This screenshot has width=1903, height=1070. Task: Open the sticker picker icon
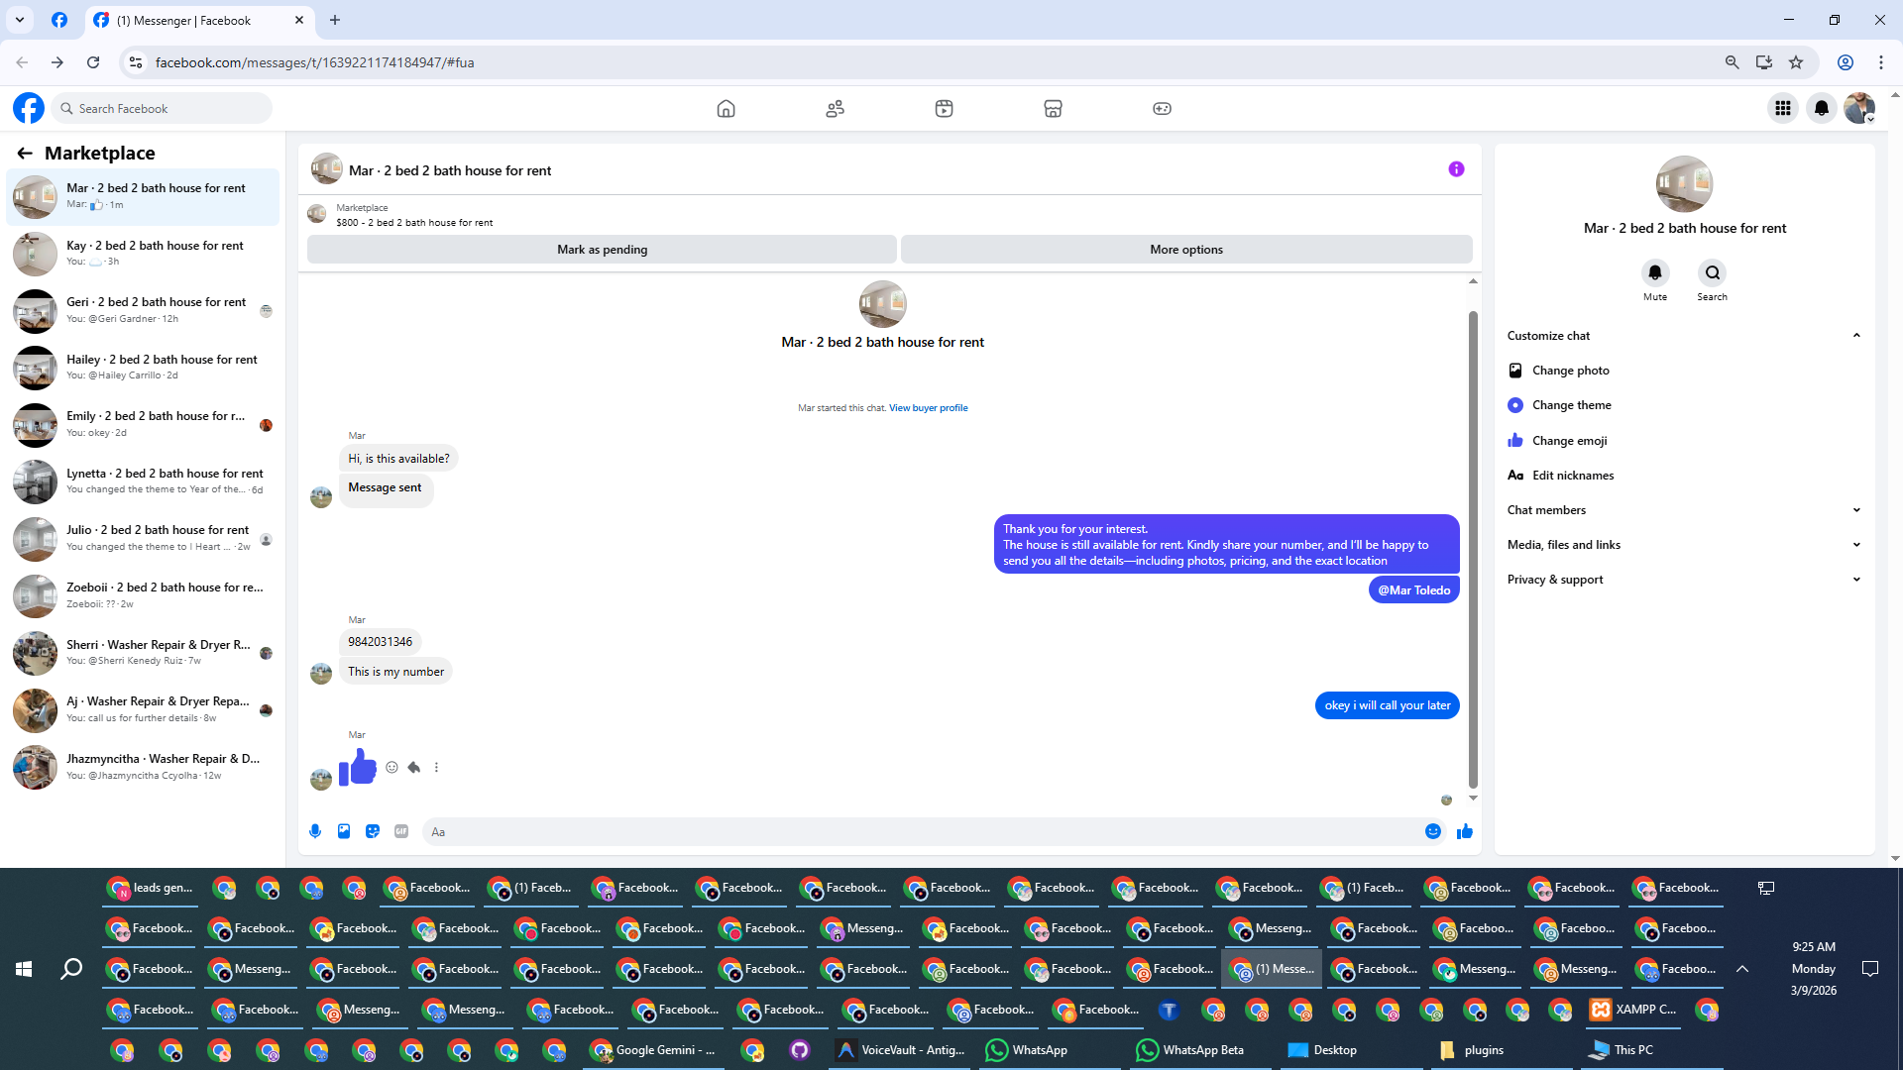tap(373, 831)
